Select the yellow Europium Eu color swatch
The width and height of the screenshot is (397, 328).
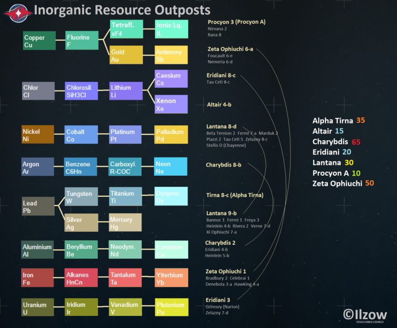click(x=170, y=249)
